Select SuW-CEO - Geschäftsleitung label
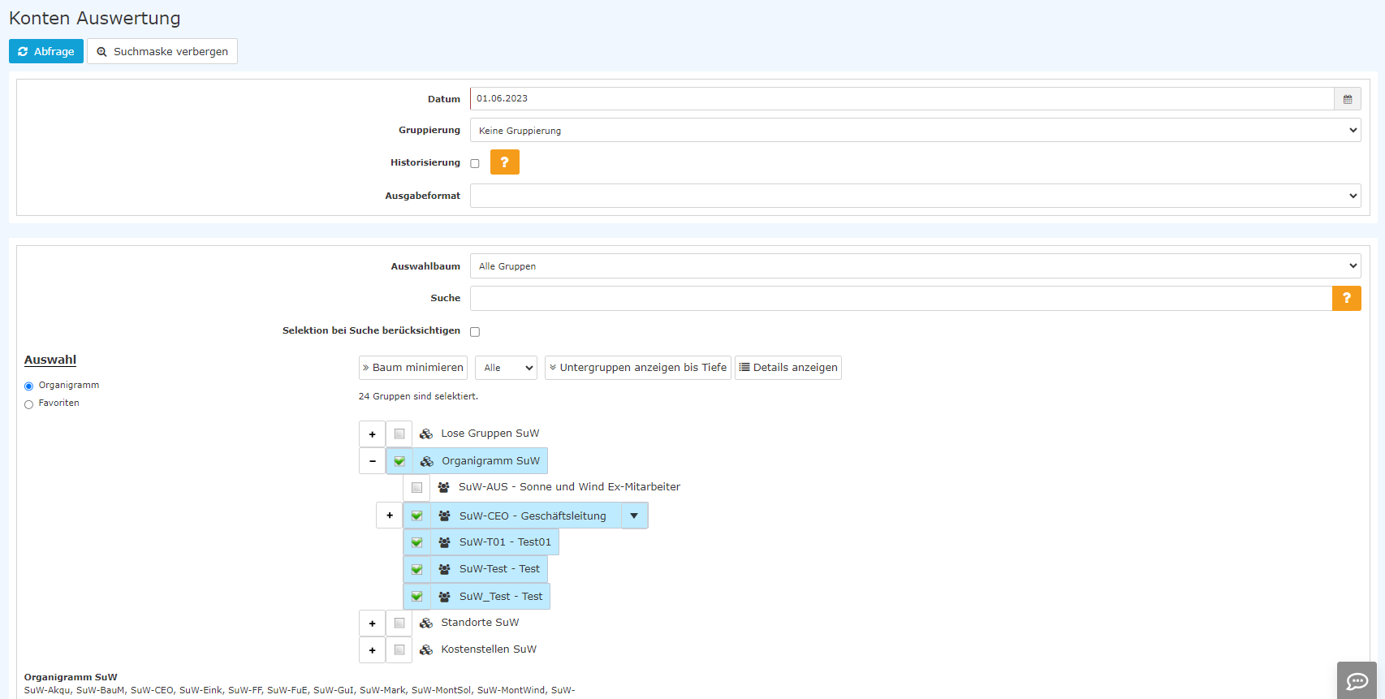Image resolution: width=1385 pixels, height=699 pixels. [533, 516]
